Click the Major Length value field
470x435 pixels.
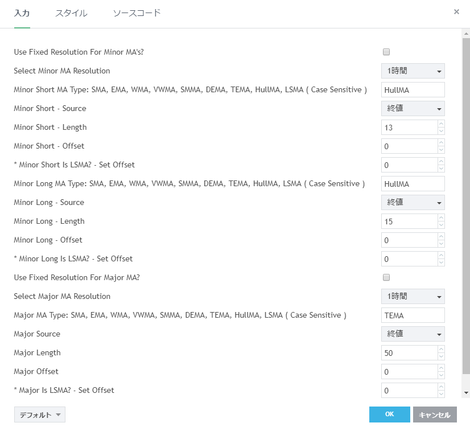pyautogui.click(x=410, y=353)
